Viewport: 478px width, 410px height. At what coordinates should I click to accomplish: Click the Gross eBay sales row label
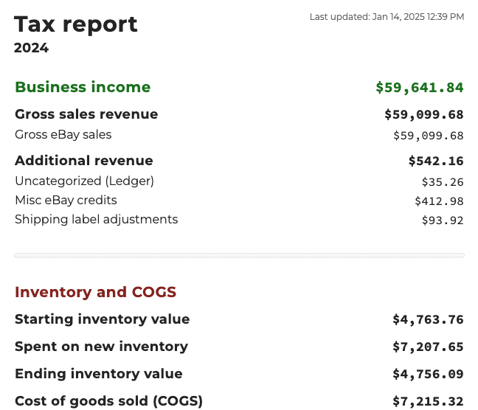(x=63, y=135)
